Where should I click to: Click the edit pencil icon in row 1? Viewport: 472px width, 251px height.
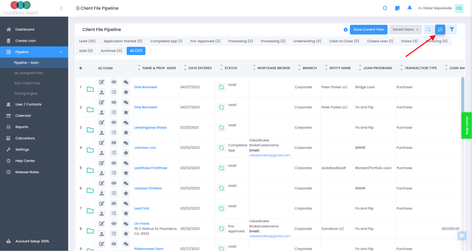pyautogui.click(x=102, y=82)
